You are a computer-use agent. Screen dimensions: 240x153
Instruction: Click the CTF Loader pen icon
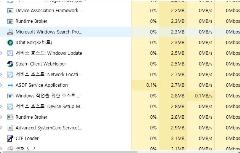(x=10, y=139)
